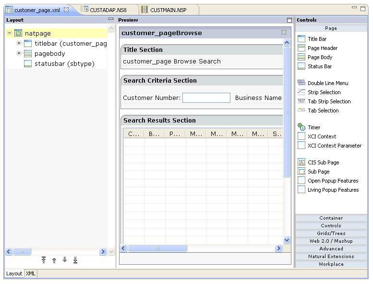This screenshot has width=373, height=284.
Task: Collapse the natpage tree node
Action: [10, 34]
